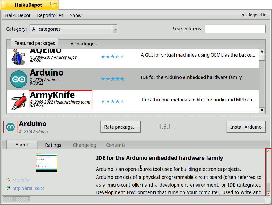Click the progress bar in the status area

coord(17,199)
